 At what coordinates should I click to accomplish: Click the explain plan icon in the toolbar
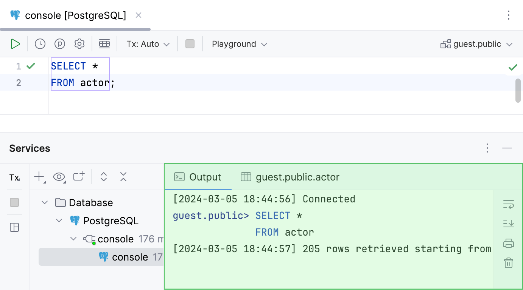pyautogui.click(x=60, y=44)
